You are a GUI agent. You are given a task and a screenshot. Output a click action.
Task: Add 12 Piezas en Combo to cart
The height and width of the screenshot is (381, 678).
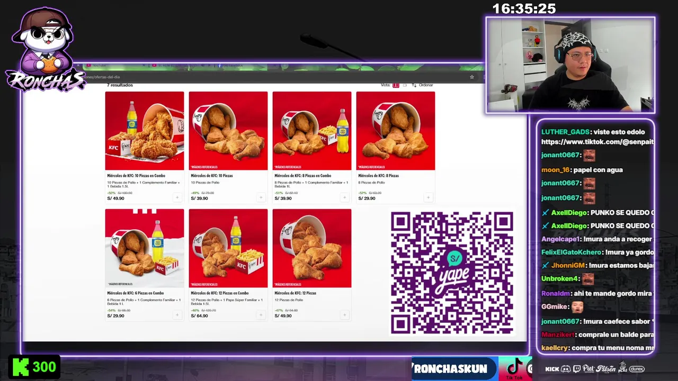click(x=261, y=315)
